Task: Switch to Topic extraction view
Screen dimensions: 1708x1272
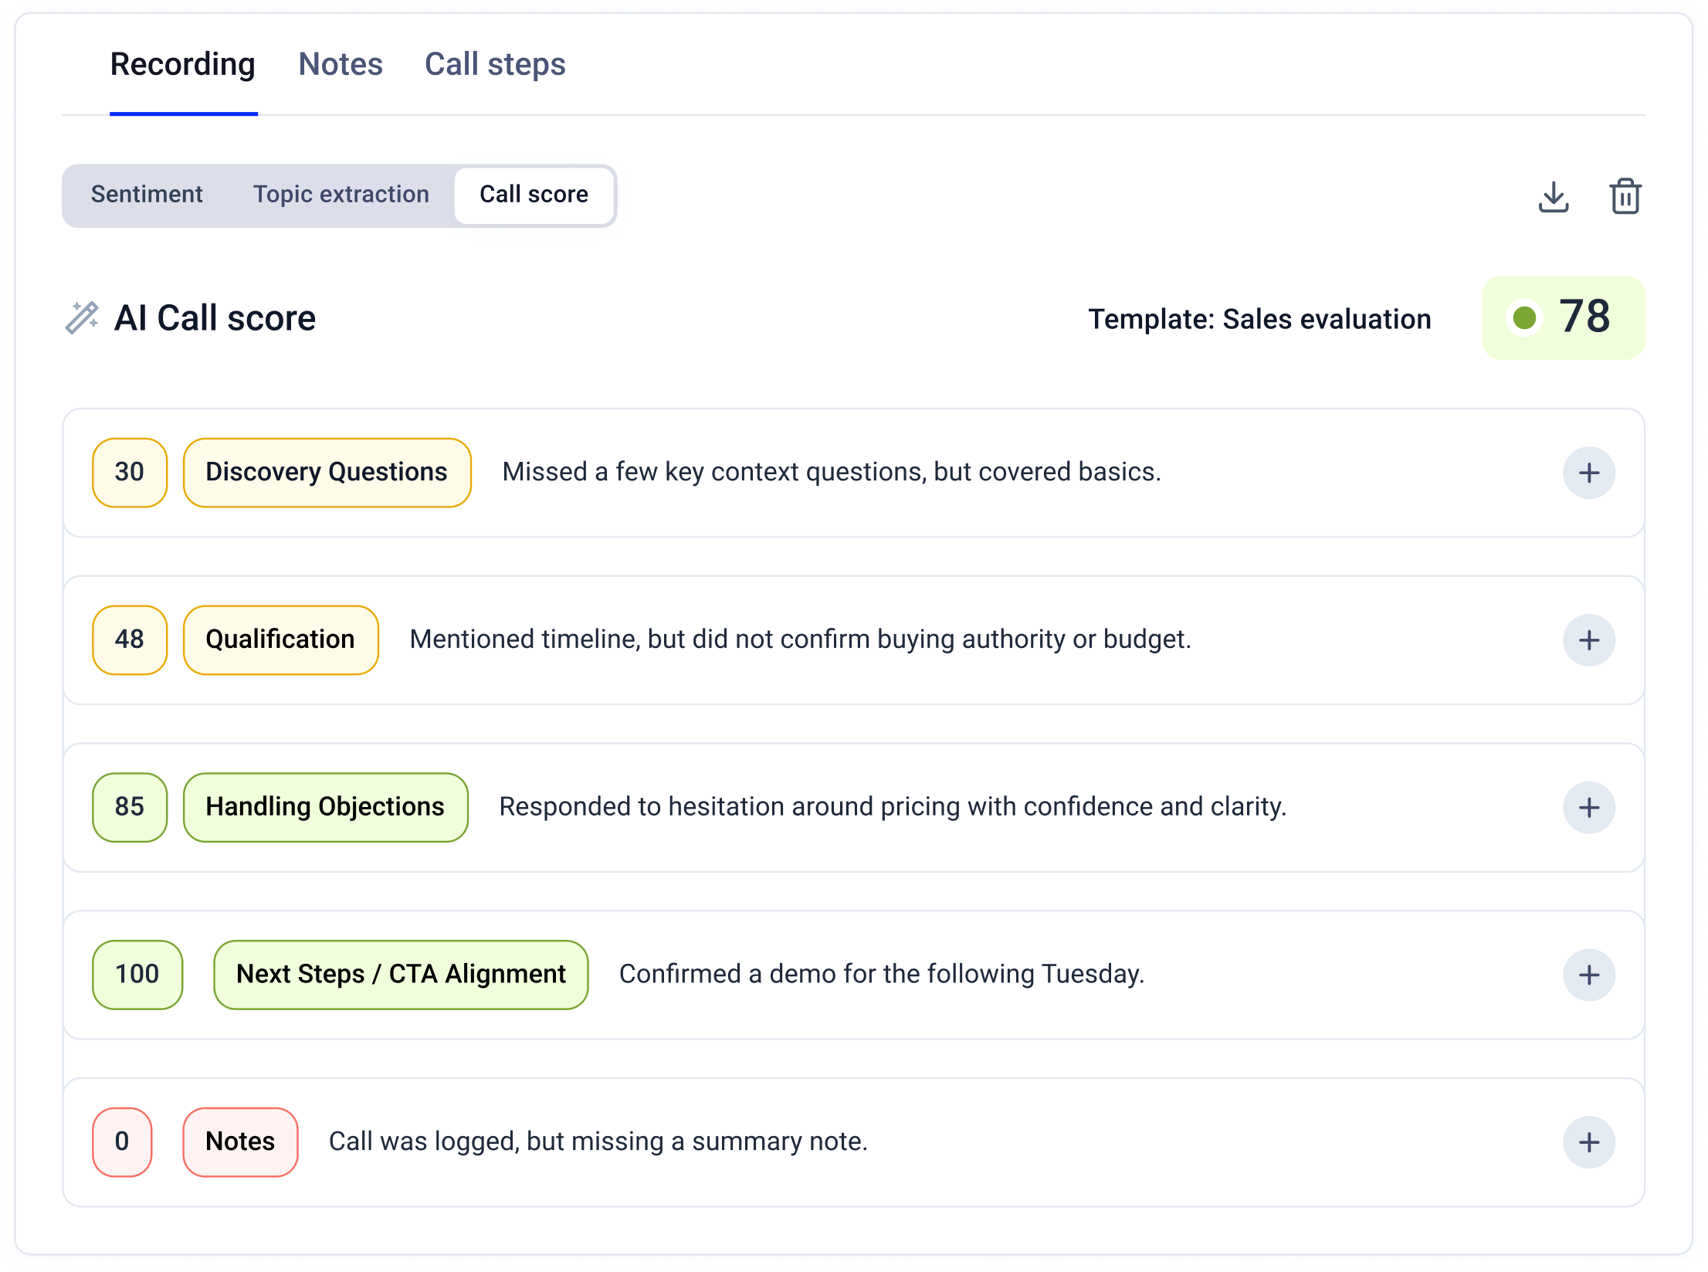Action: point(341,195)
